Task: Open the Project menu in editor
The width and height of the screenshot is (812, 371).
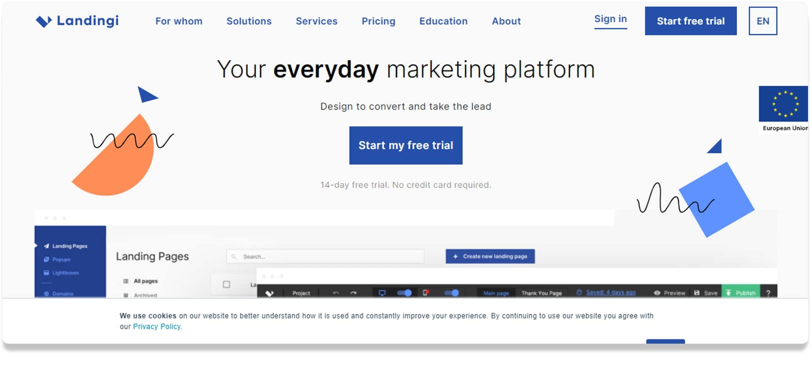Action: tap(301, 293)
